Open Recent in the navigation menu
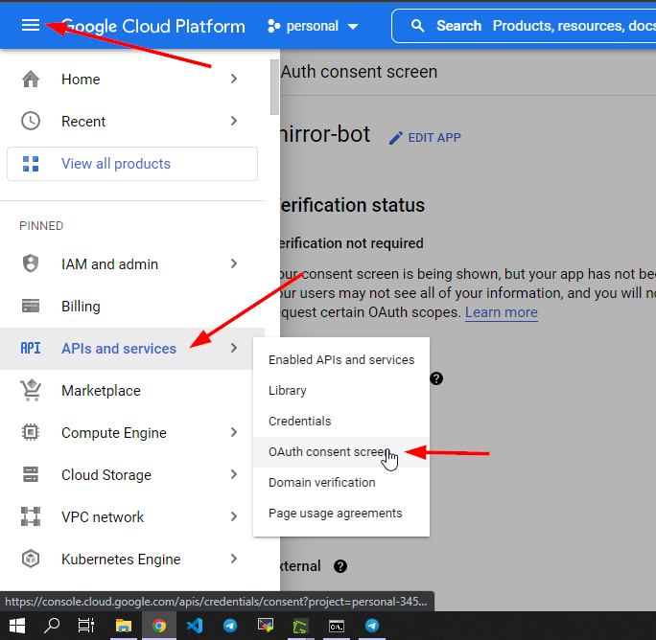The width and height of the screenshot is (656, 640). pos(132,122)
